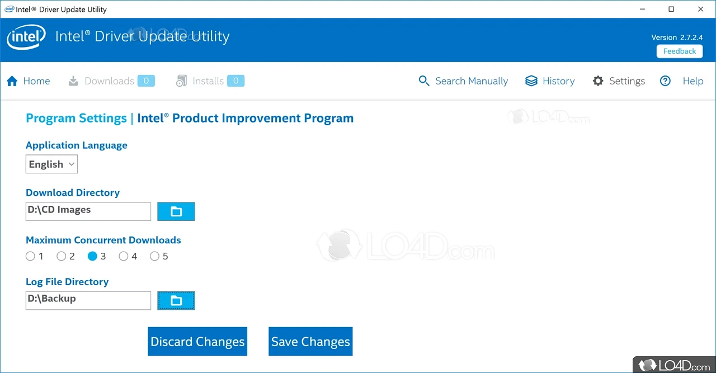Click the Settings gear icon
Screen dimensions: 716x373
(x=598, y=81)
